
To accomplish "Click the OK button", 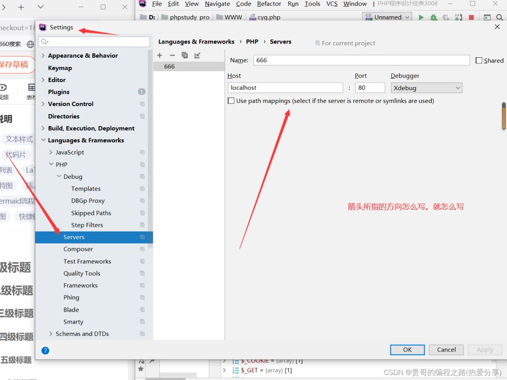I will (407, 350).
